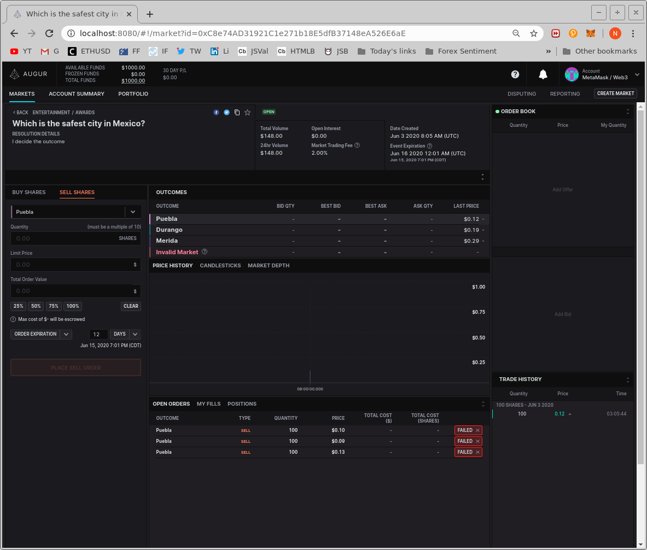The height and width of the screenshot is (550, 647).
Task: Open the MY FILLS tab
Action: click(x=208, y=403)
